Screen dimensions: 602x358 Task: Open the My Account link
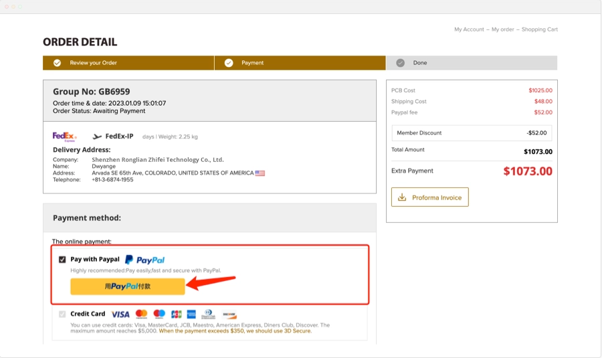469,29
